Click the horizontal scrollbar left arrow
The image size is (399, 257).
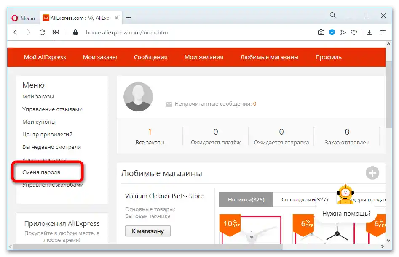10,246
